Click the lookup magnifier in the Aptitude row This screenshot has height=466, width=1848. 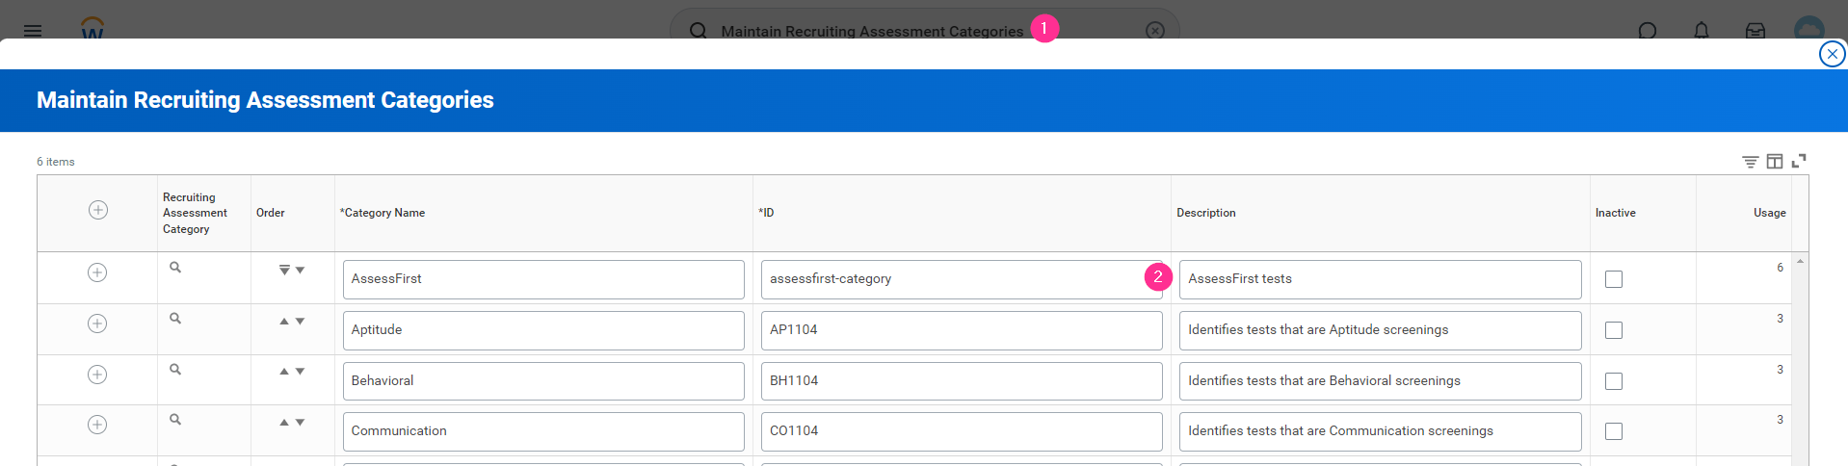coord(175,319)
